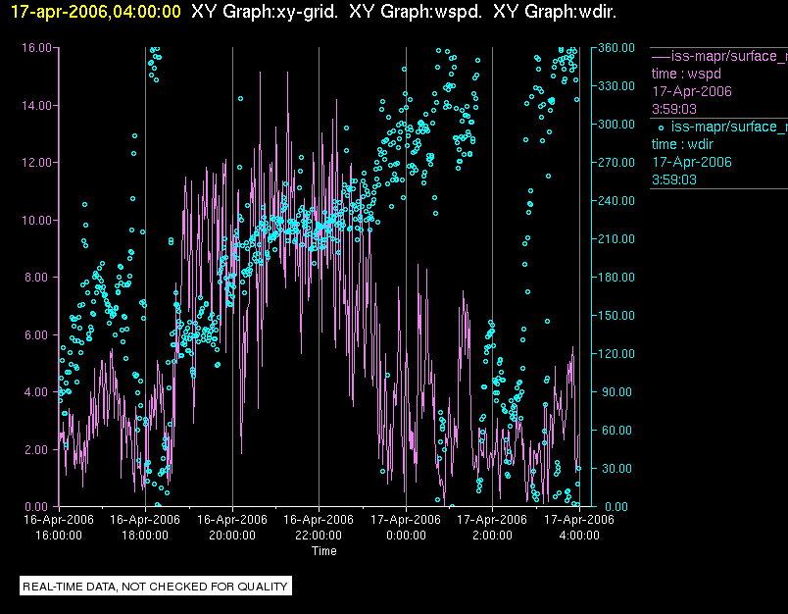788x614 pixels.
Task: Click the 'REAL-TIME DATA, NOT CHECKED FOR QUALITY' notice
Action: pyautogui.click(x=155, y=587)
